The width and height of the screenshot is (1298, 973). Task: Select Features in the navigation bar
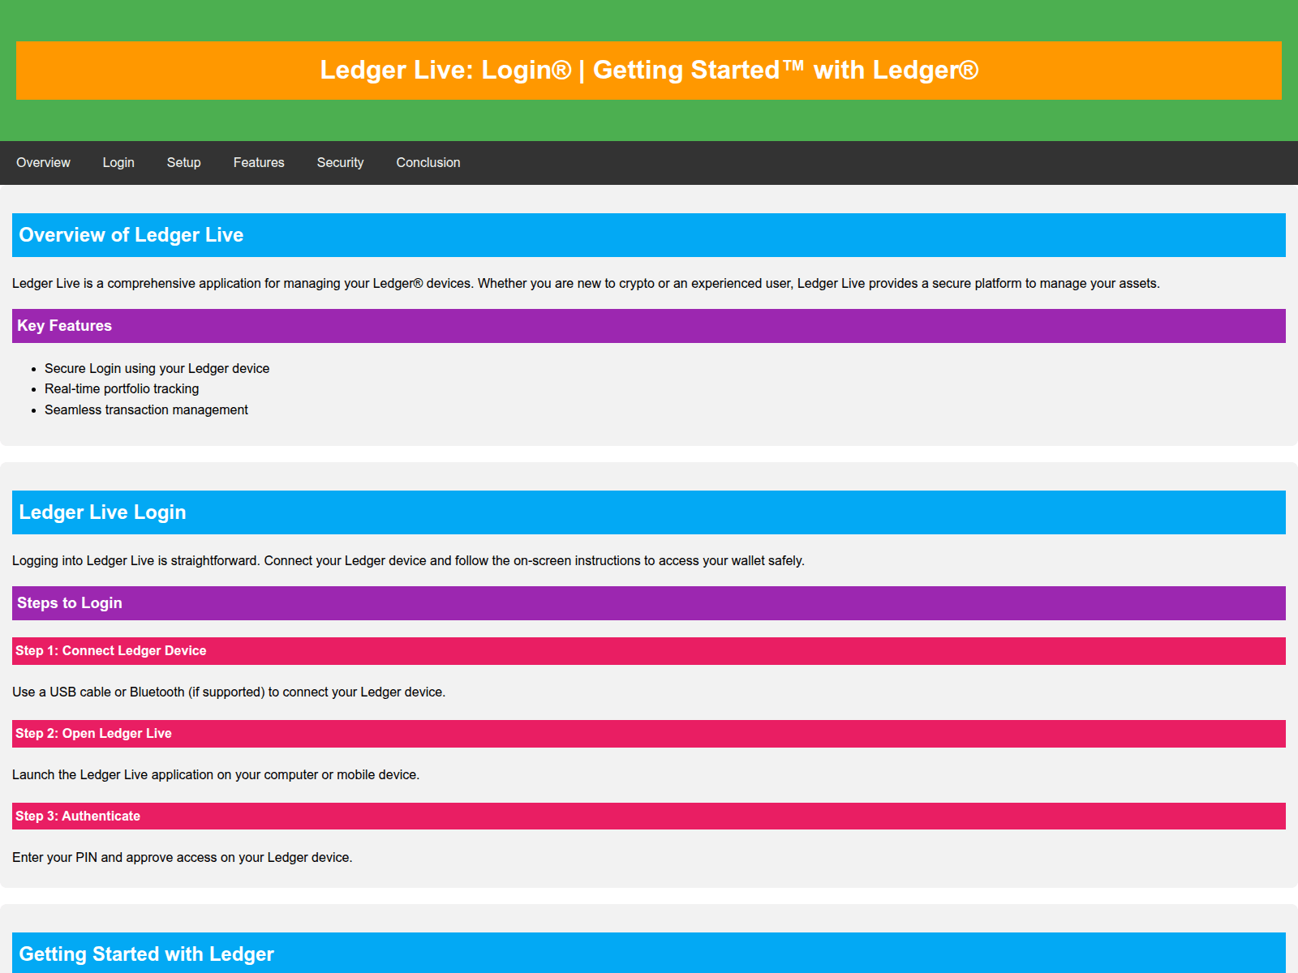(x=259, y=163)
